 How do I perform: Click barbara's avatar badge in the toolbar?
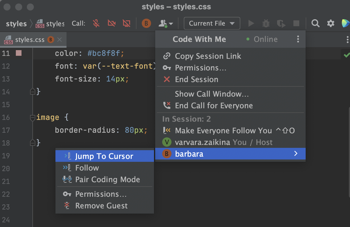[x=146, y=23]
